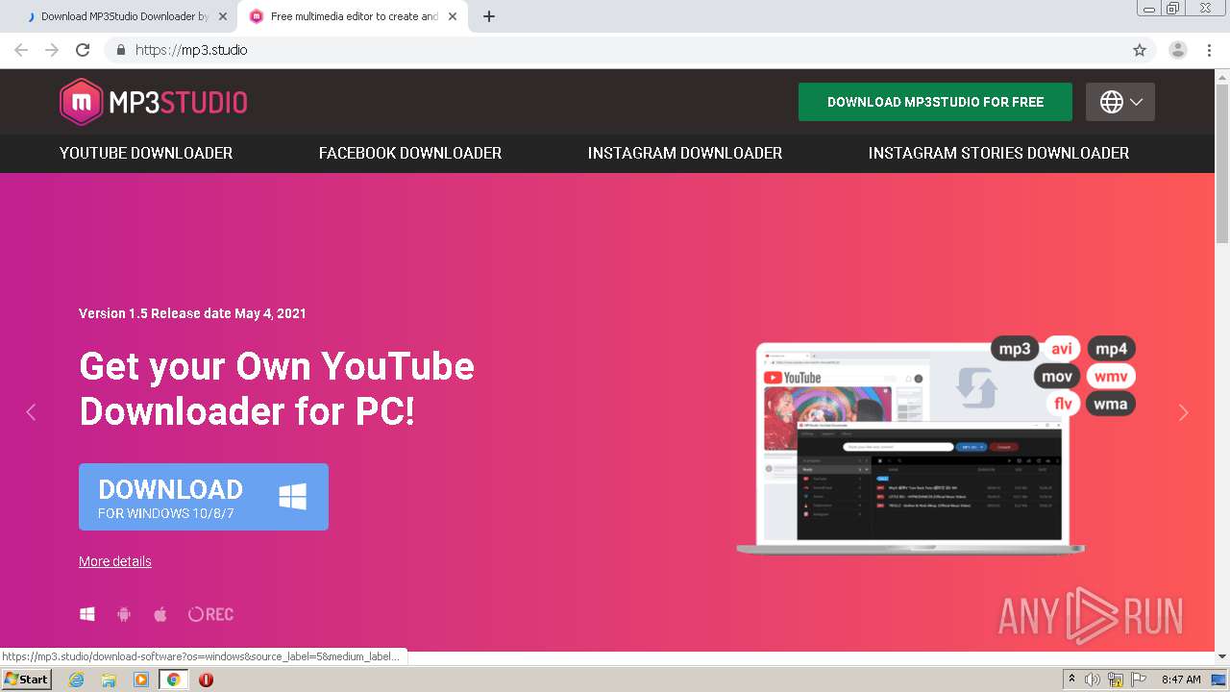Click the Chrome taskbar icon

(x=174, y=680)
